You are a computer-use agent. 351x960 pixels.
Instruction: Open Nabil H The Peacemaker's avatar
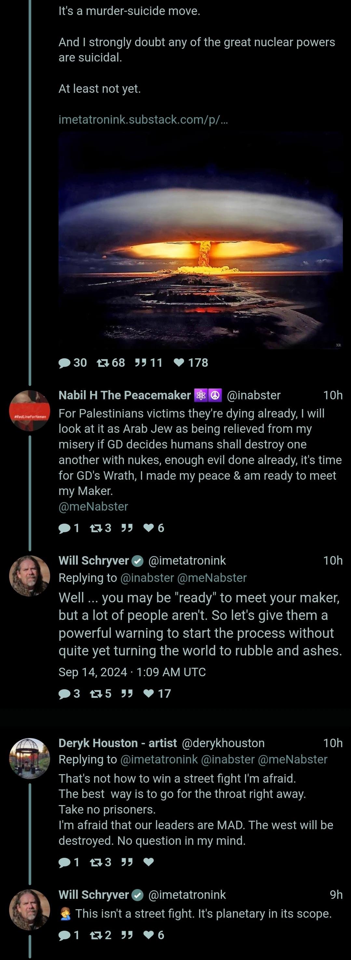point(29,411)
